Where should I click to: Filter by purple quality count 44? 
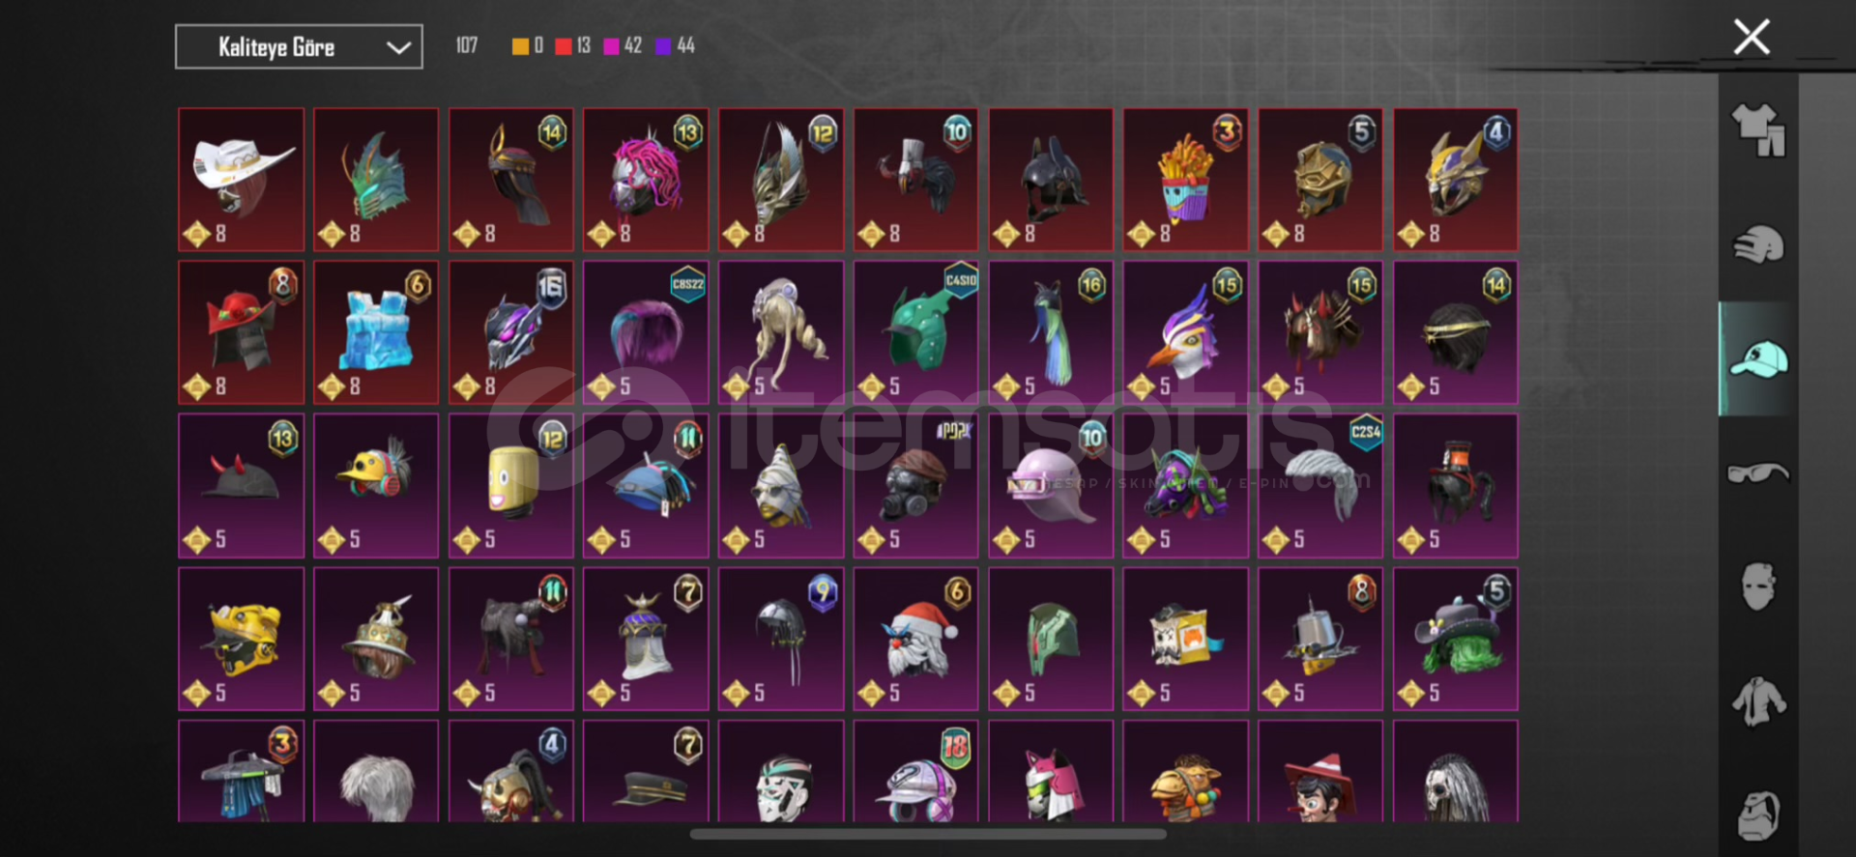(676, 45)
